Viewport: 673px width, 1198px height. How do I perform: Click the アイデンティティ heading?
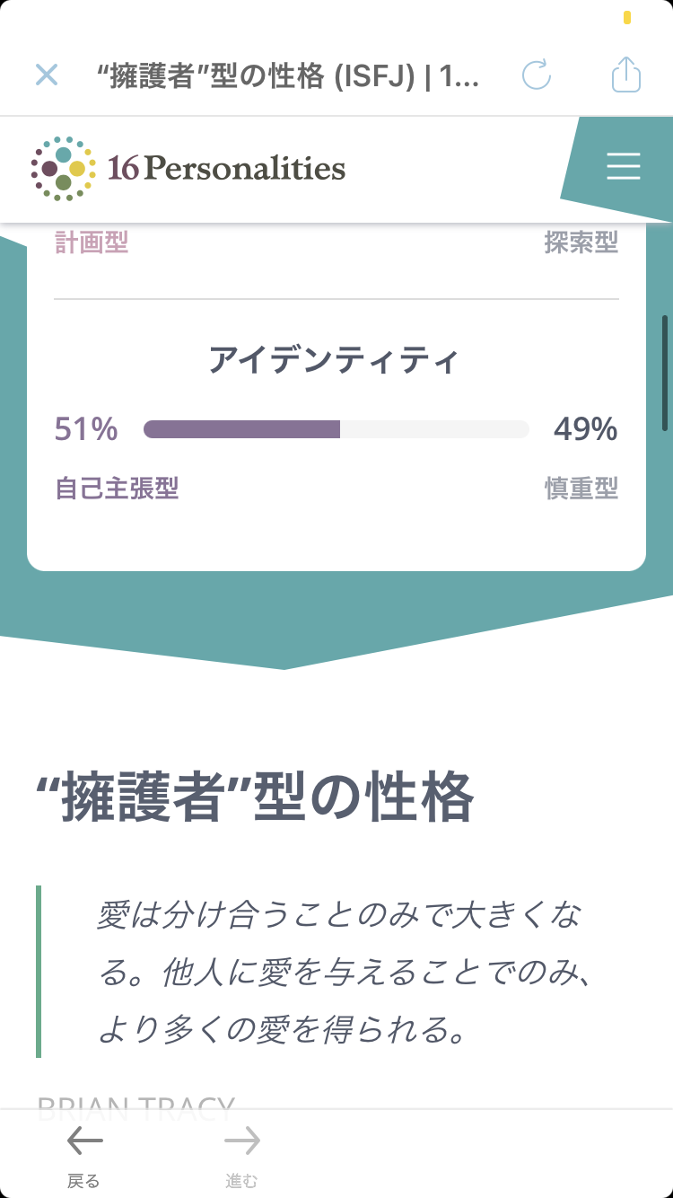334,361
